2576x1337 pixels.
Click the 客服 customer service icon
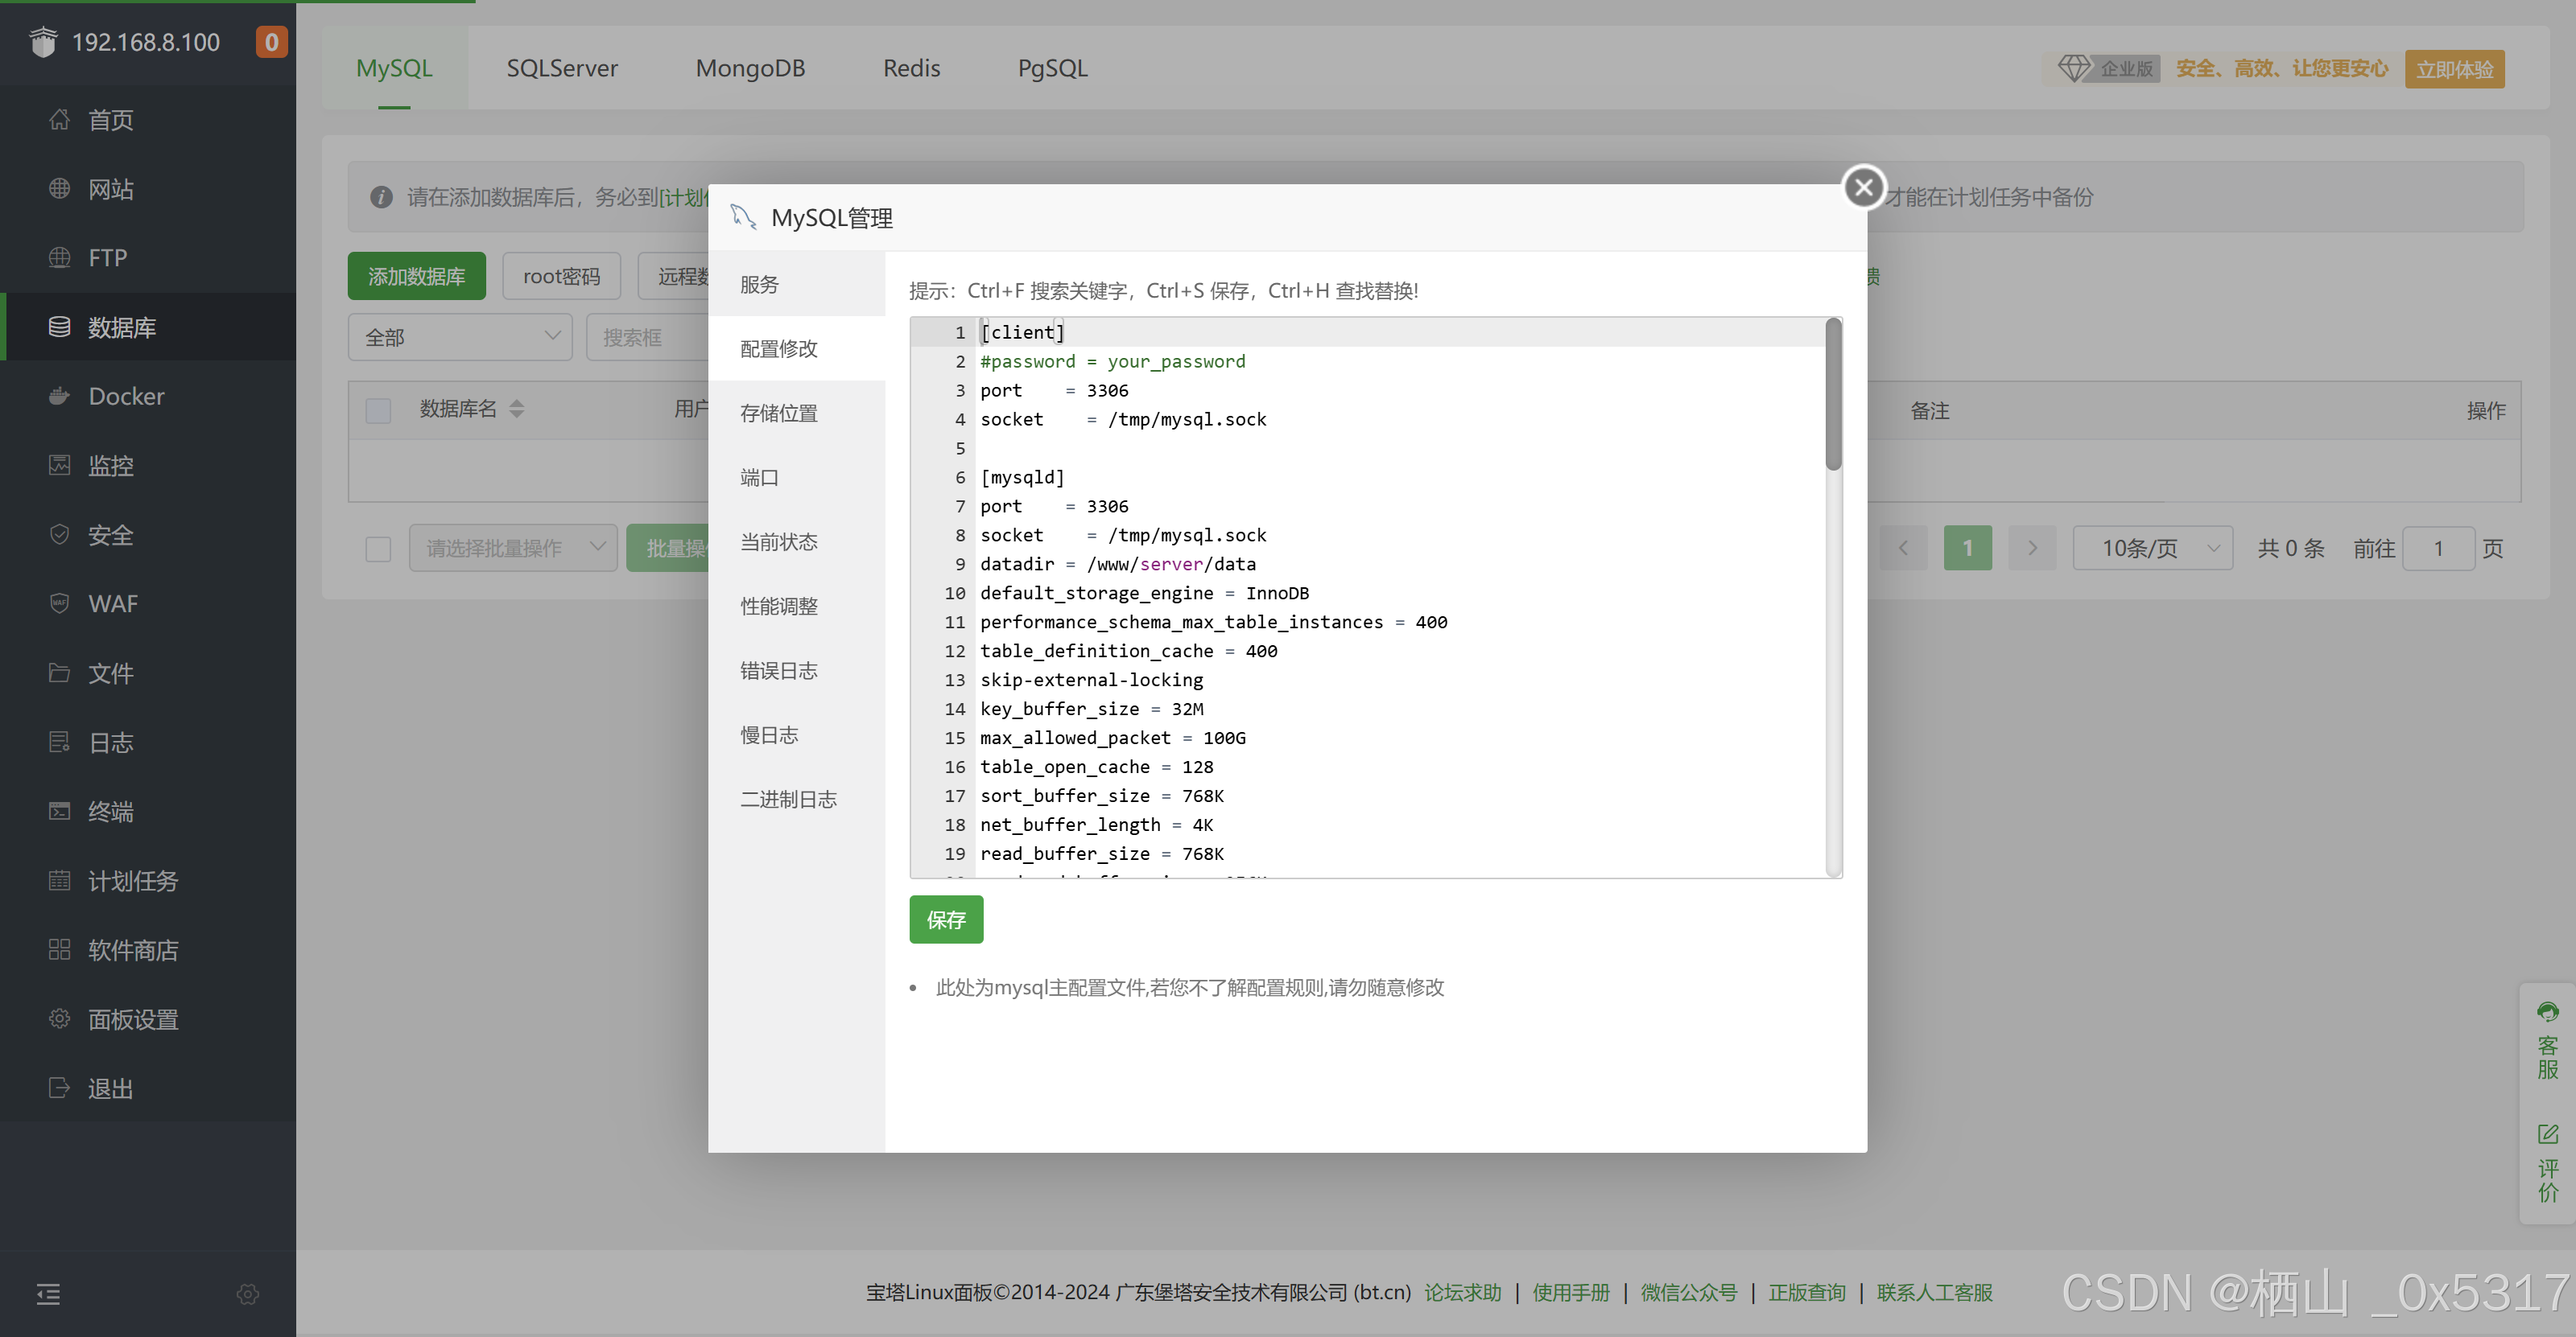pyautogui.click(x=2547, y=1014)
